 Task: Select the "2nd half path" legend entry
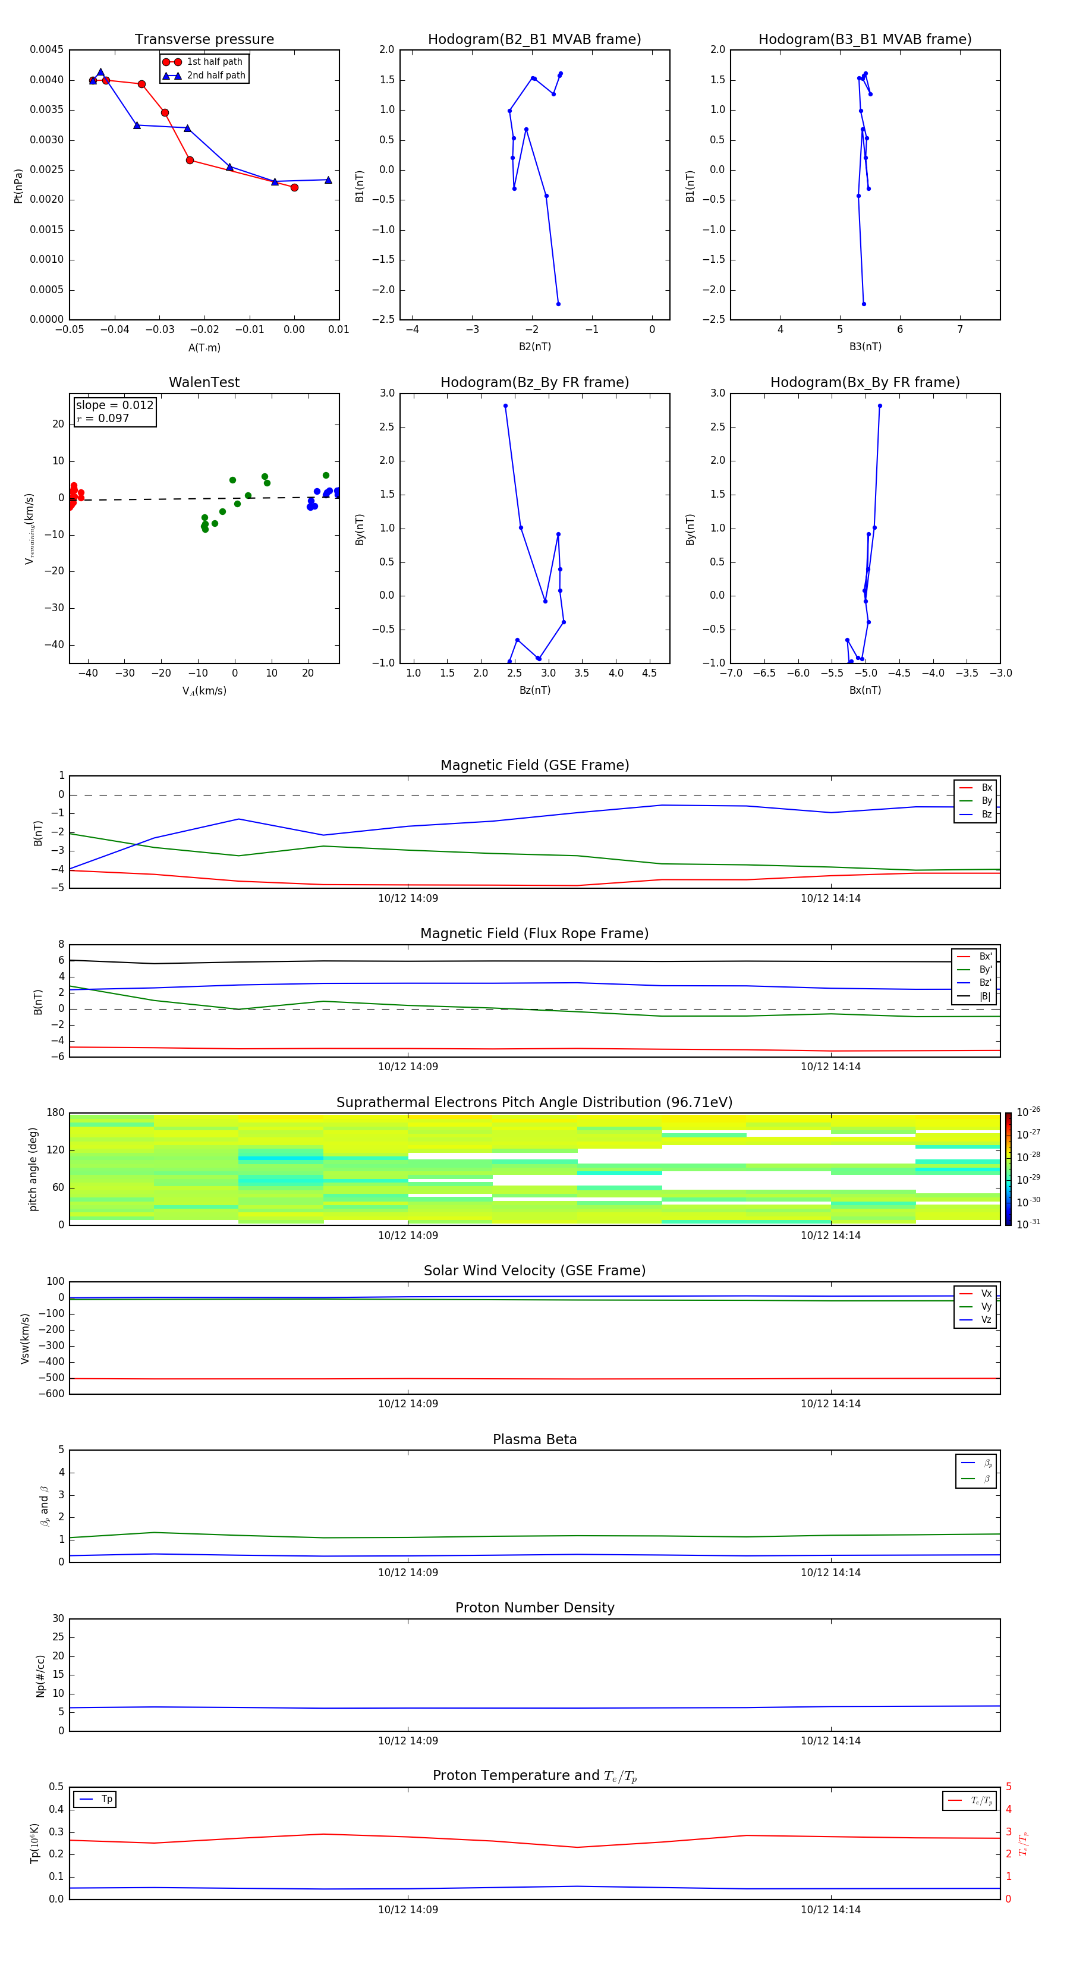203,76
